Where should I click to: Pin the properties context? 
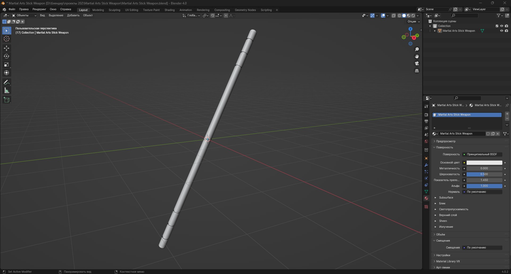point(507,105)
